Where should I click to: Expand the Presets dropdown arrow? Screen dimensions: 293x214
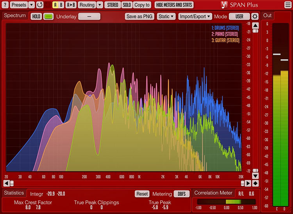(32, 5)
